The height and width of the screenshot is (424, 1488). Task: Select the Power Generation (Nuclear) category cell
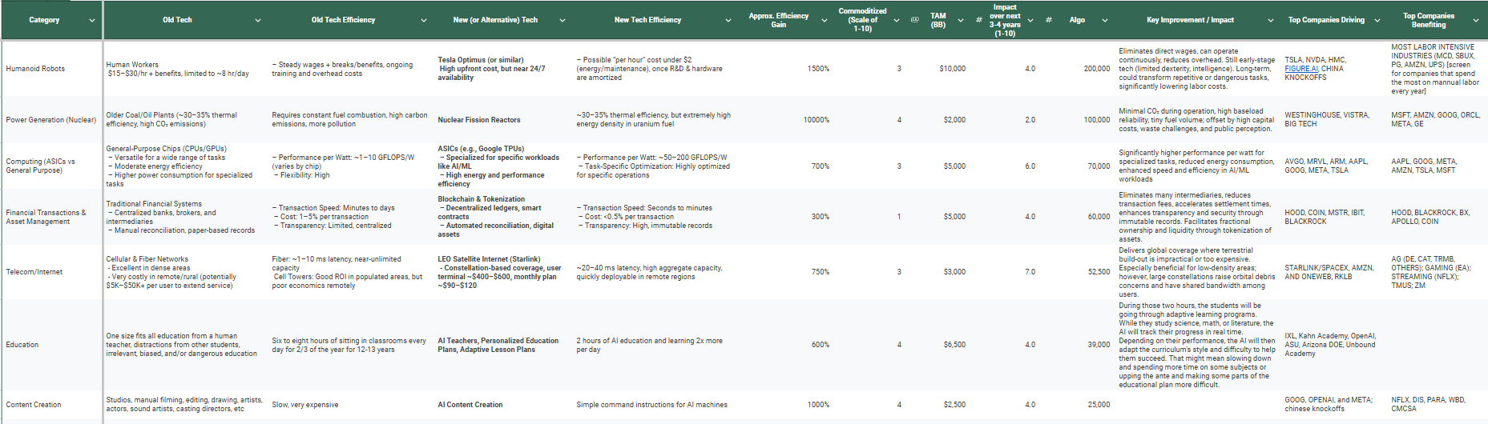(x=51, y=120)
